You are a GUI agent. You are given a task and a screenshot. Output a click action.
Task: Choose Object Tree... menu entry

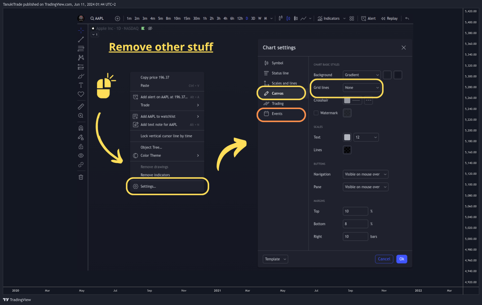[167, 148]
